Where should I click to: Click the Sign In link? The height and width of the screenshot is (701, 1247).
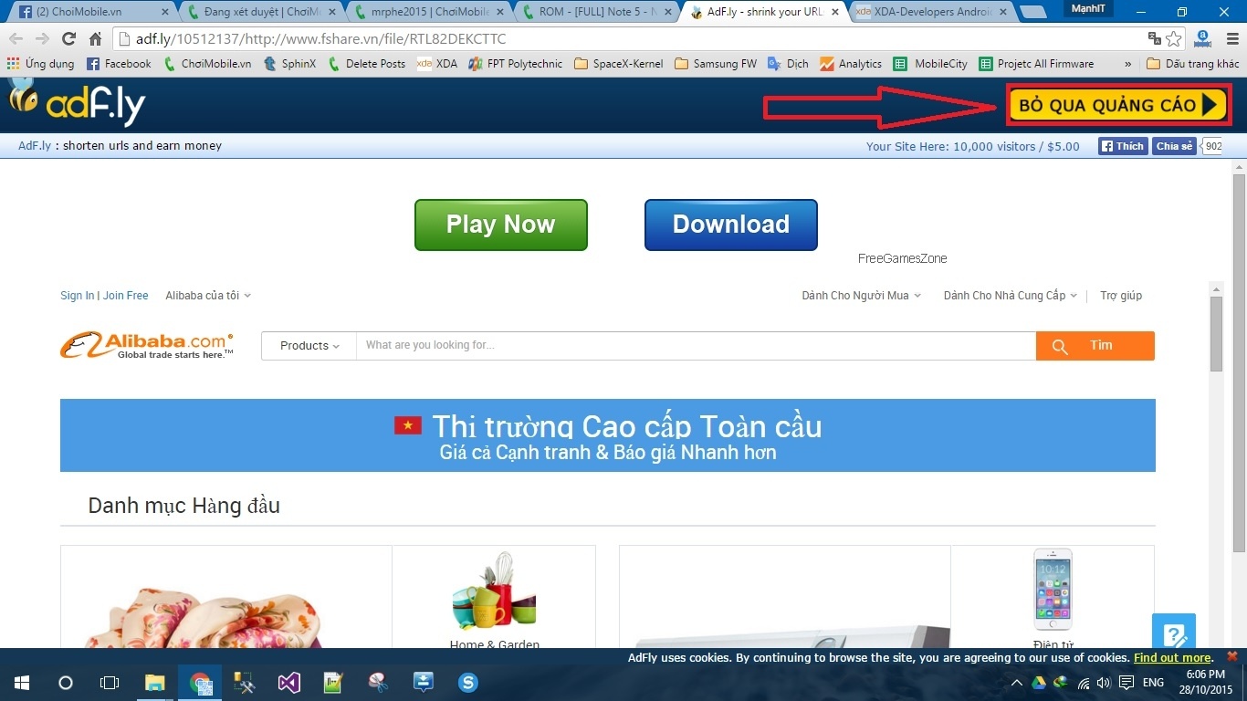pyautogui.click(x=78, y=296)
